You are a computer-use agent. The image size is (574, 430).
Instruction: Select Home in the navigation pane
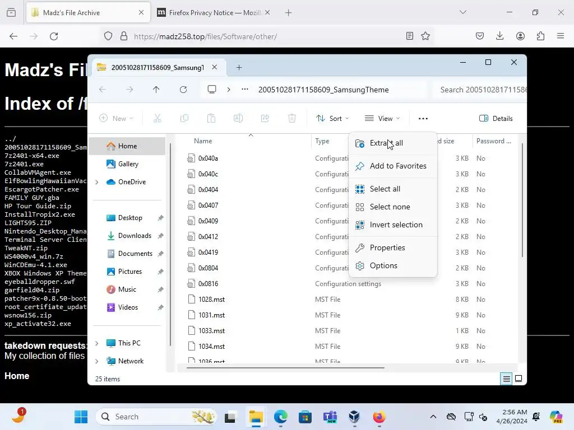click(x=127, y=146)
